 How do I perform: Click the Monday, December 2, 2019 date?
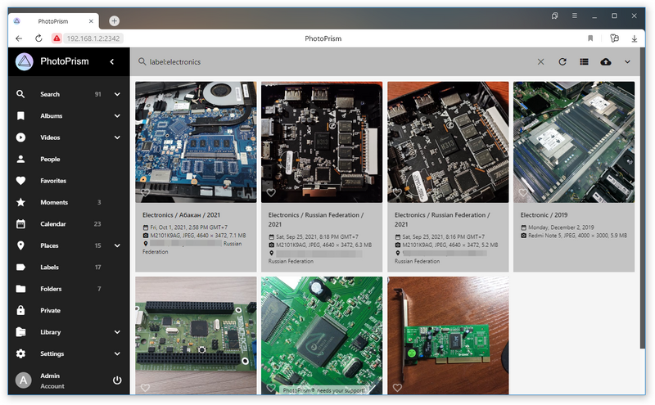(561, 227)
